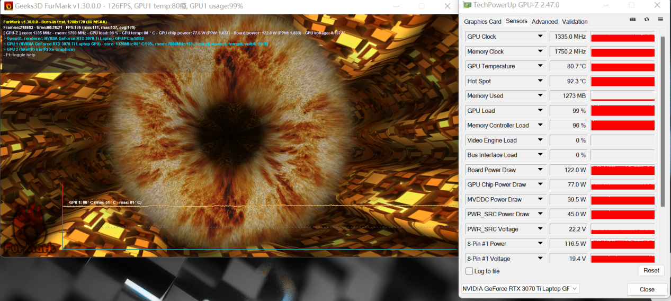671x301 pixels.
Task: Click the Hot Spot value 92.3 °C
Action: click(569, 81)
